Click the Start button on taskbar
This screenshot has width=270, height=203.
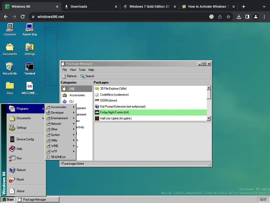click(x=8, y=200)
